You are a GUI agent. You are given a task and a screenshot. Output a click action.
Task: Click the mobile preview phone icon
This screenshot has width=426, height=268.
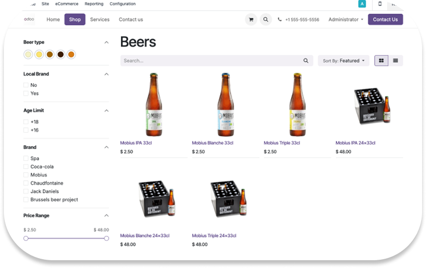pos(380,4)
